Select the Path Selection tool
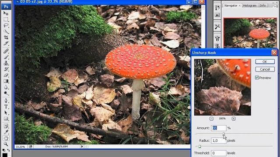 (x=6, y=113)
